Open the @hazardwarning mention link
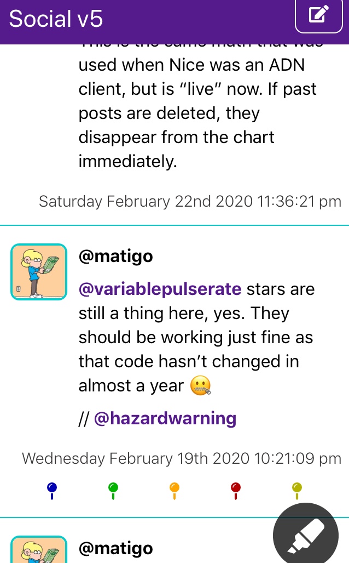 (165, 418)
